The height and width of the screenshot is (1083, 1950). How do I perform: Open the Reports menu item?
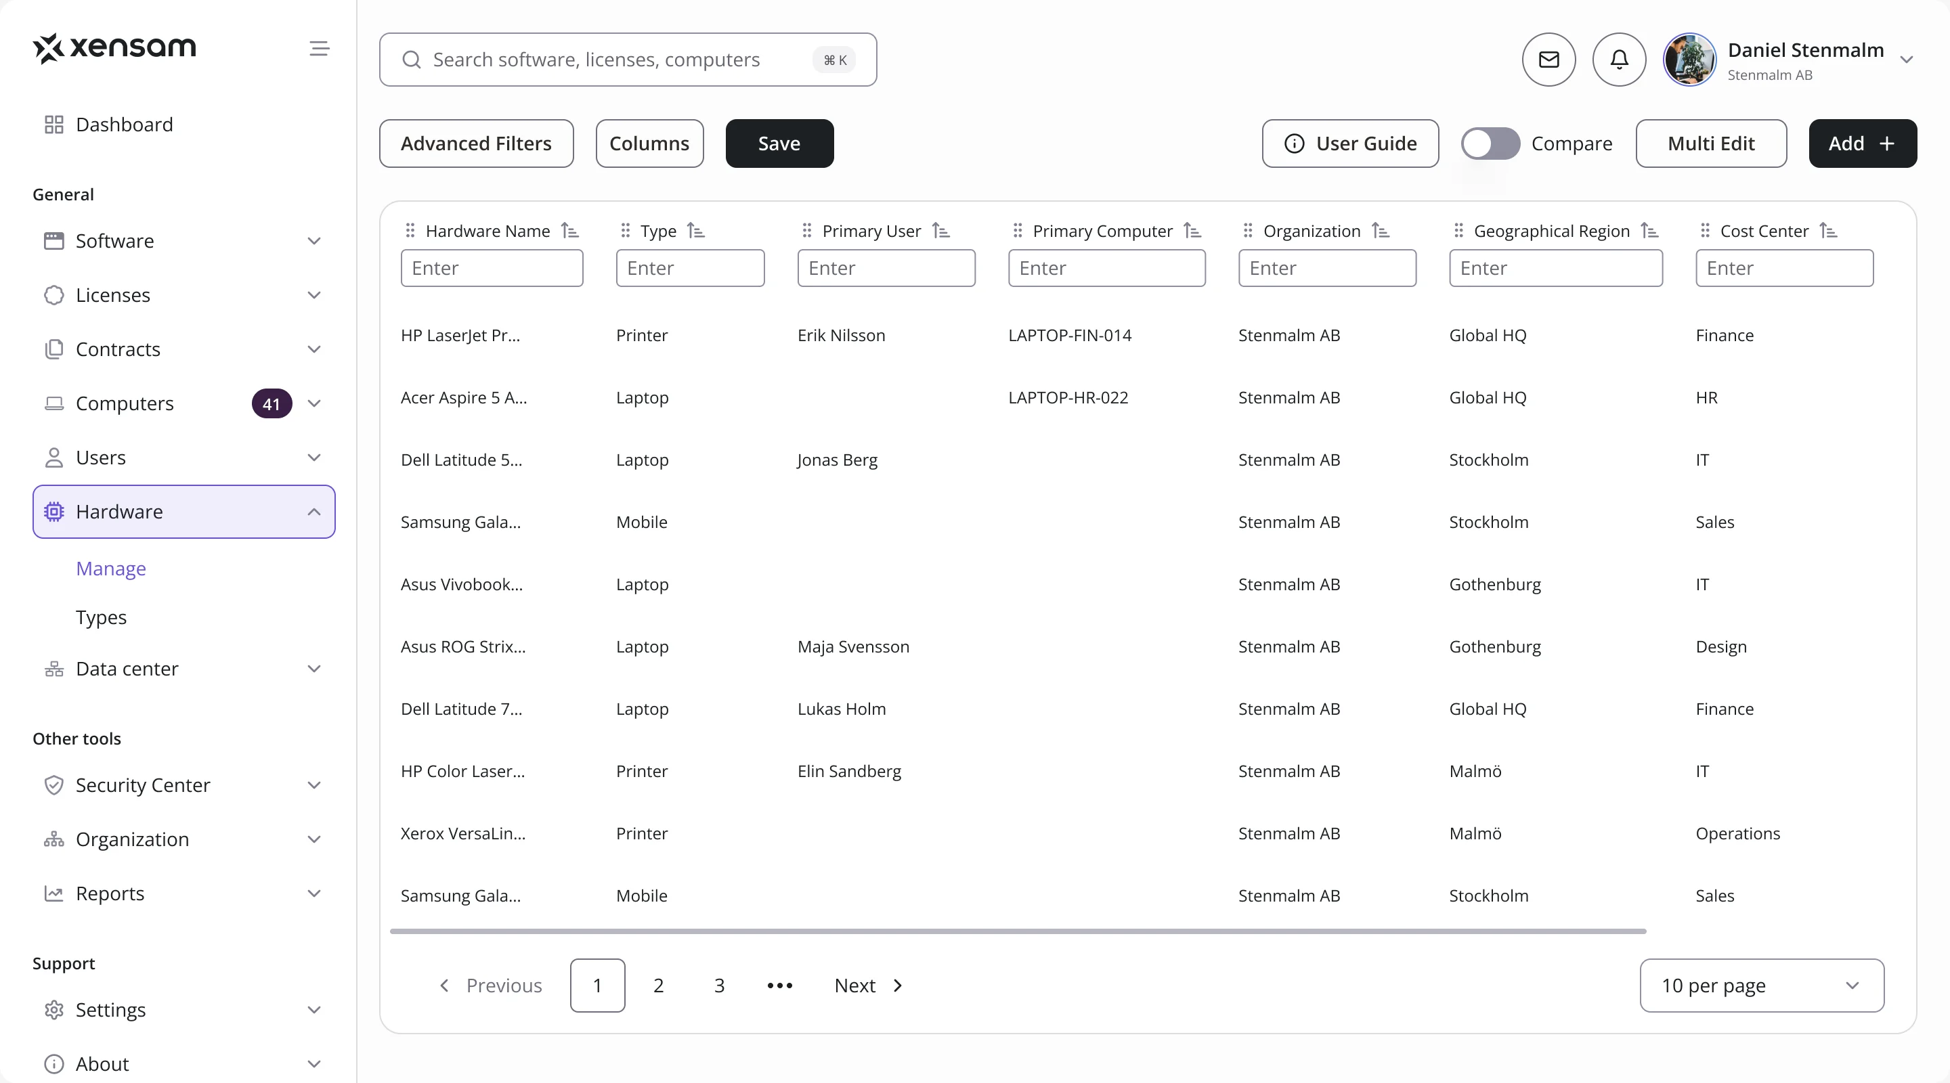[x=184, y=893]
